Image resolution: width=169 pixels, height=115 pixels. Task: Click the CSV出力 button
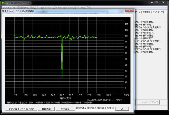tap(65, 109)
